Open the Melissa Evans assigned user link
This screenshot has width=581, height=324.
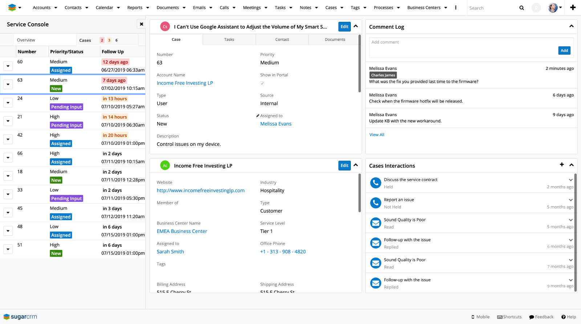[x=276, y=124]
